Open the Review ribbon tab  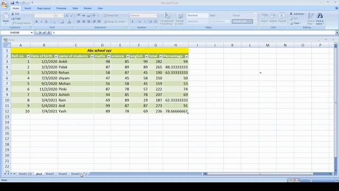pos(87,8)
